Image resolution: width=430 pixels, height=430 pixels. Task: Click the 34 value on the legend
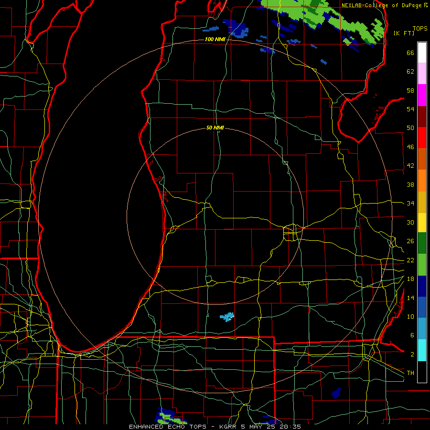point(410,204)
